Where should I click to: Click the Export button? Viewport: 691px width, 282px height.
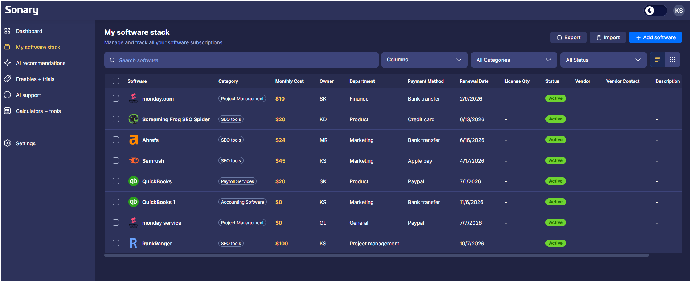coord(568,37)
